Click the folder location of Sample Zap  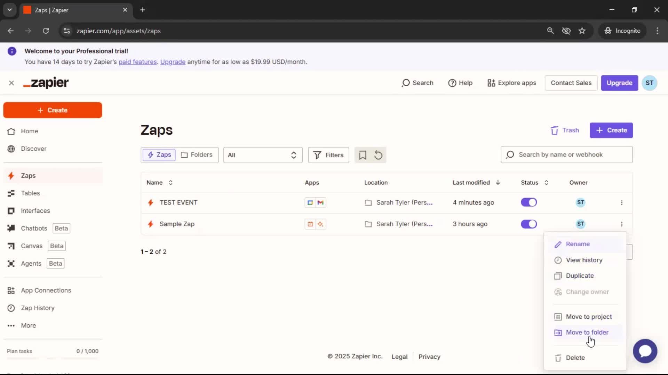pyautogui.click(x=399, y=224)
